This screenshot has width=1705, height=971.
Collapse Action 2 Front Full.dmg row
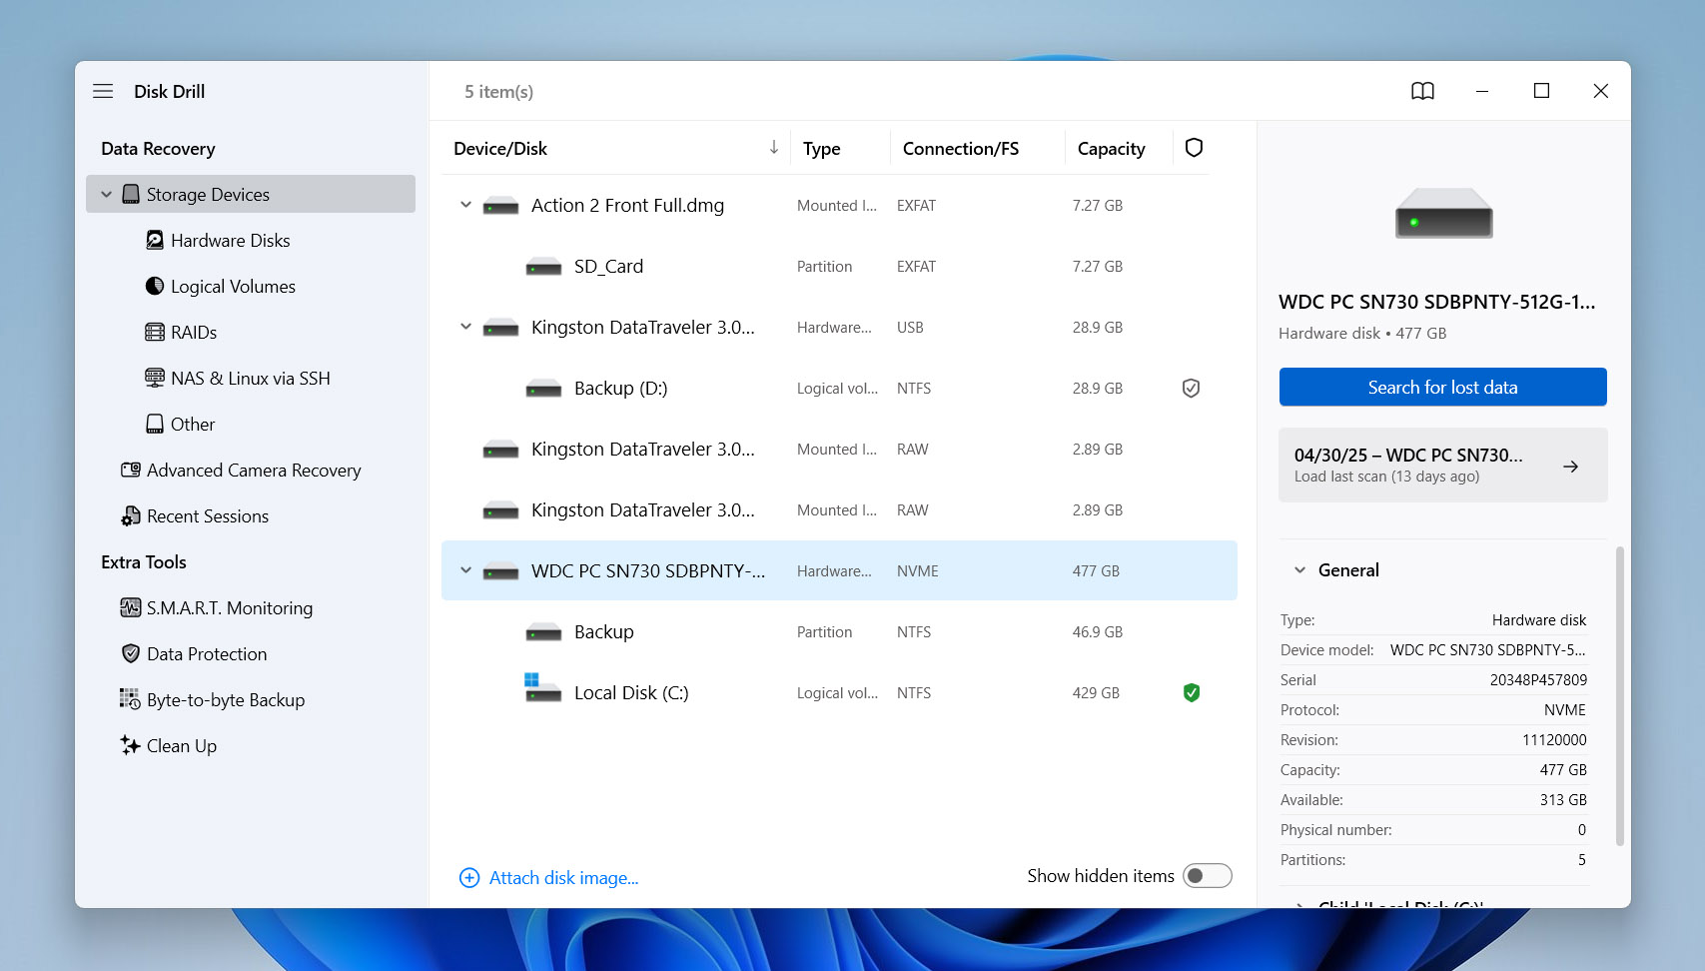click(x=465, y=205)
